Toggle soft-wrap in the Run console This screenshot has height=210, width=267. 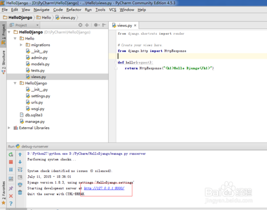pos(20,169)
